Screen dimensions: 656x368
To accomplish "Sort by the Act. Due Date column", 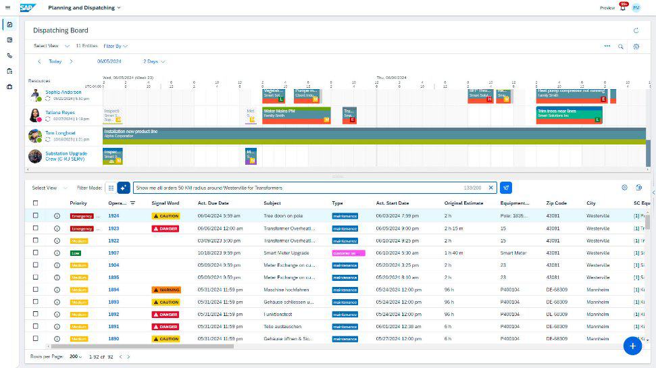I will (213, 203).
